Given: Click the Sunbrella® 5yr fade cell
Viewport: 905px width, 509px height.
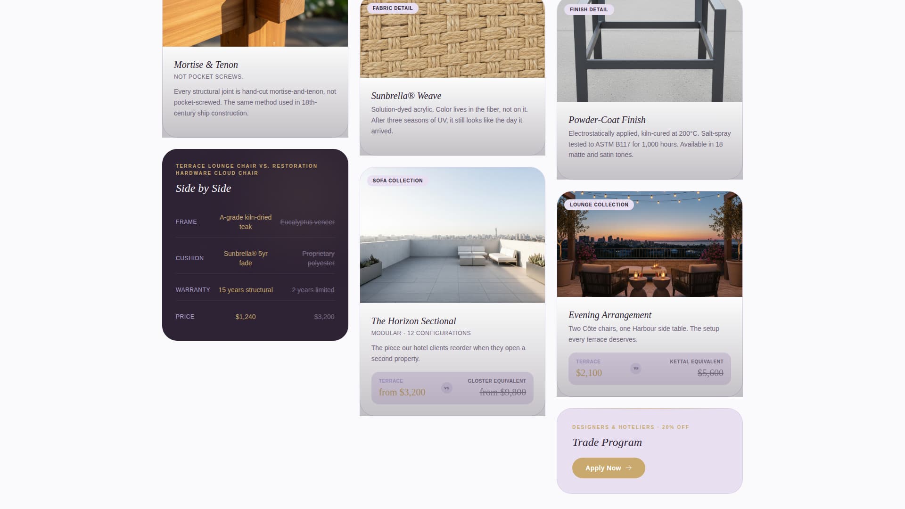Looking at the screenshot, I should (x=246, y=258).
